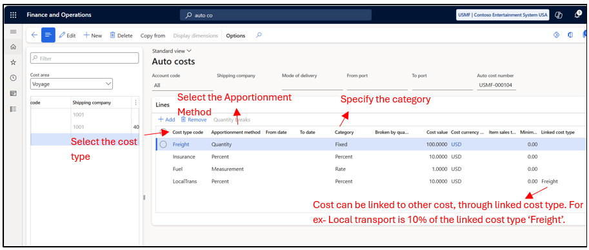Click the search magnifier in action bar
Screen dimensions: 589x250
pyautogui.click(x=259, y=35)
